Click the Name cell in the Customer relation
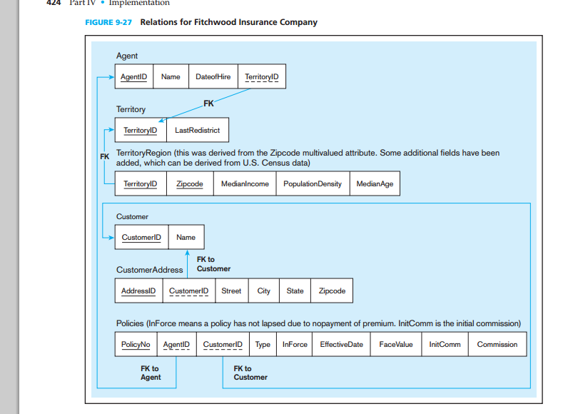 pos(186,237)
